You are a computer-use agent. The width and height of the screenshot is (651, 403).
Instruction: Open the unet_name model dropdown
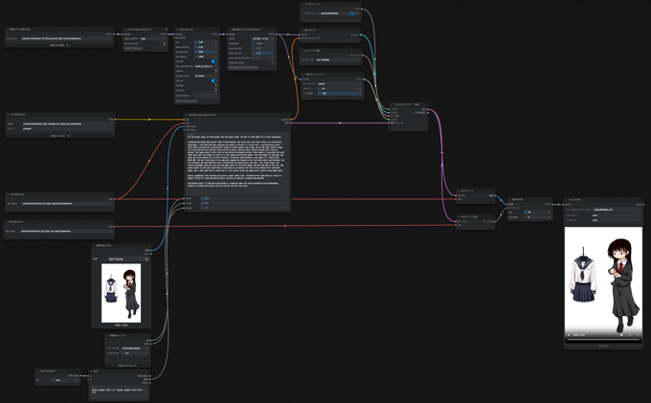click(66, 38)
